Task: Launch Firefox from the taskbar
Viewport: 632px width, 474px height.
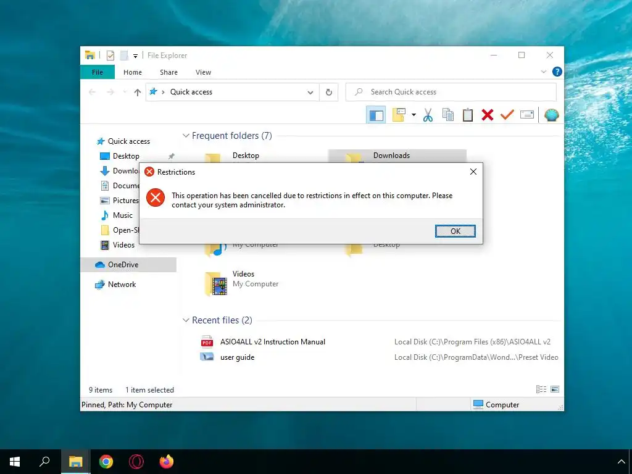Action: point(167,462)
